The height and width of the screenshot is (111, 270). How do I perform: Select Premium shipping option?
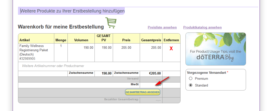(190, 79)
